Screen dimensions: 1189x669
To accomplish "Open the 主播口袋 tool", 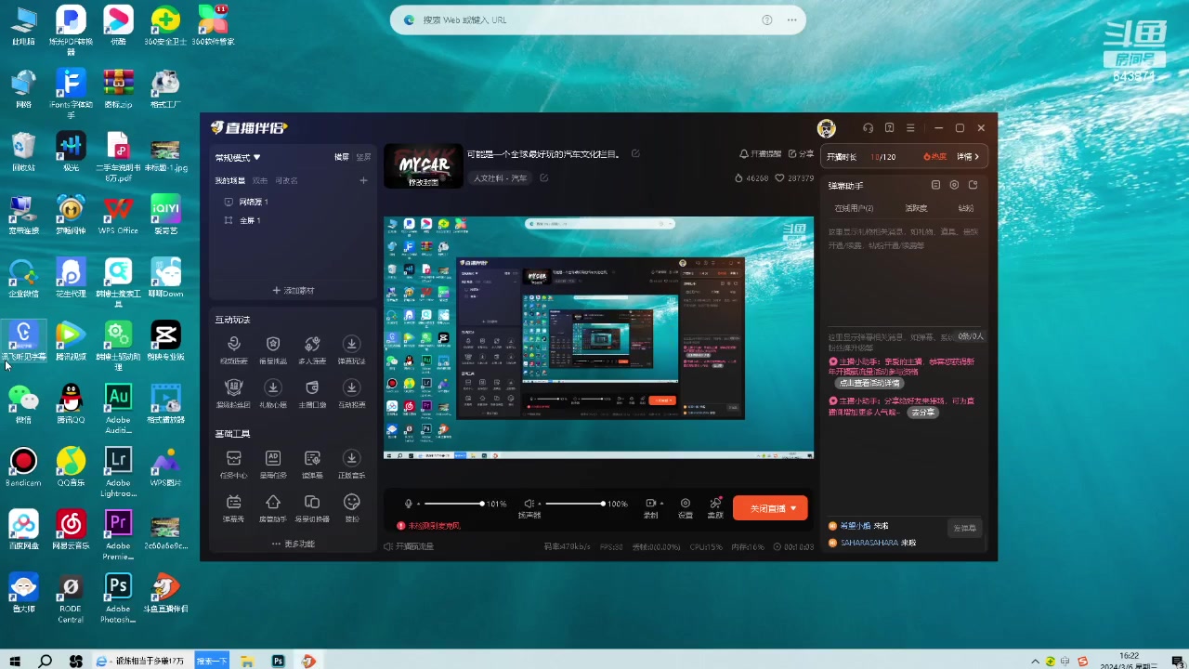I will coord(312,393).
